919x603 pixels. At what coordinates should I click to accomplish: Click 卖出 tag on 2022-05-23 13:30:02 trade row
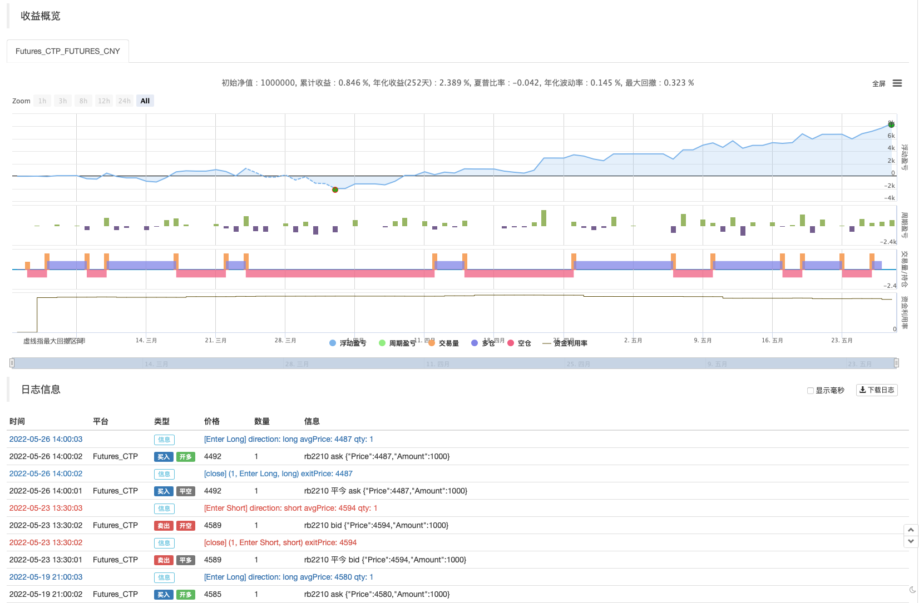(164, 526)
